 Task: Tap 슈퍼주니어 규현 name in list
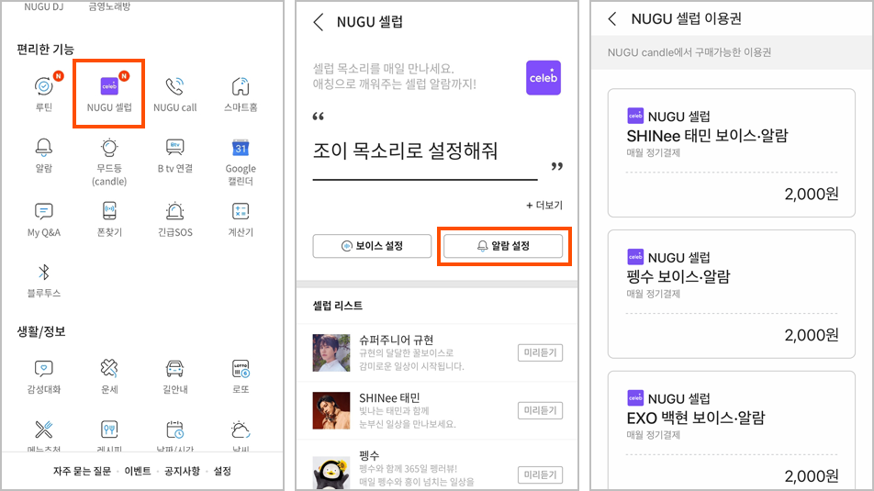tap(397, 340)
